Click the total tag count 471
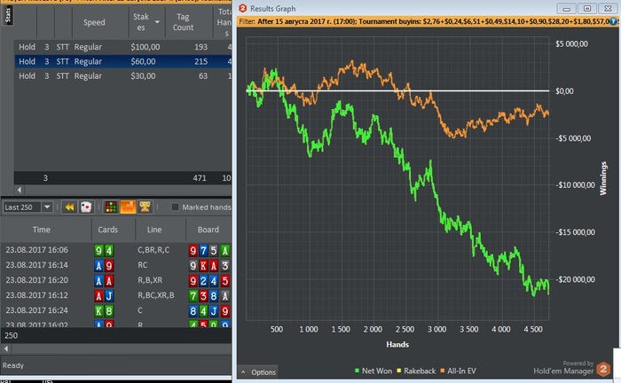The image size is (621, 383). [200, 178]
